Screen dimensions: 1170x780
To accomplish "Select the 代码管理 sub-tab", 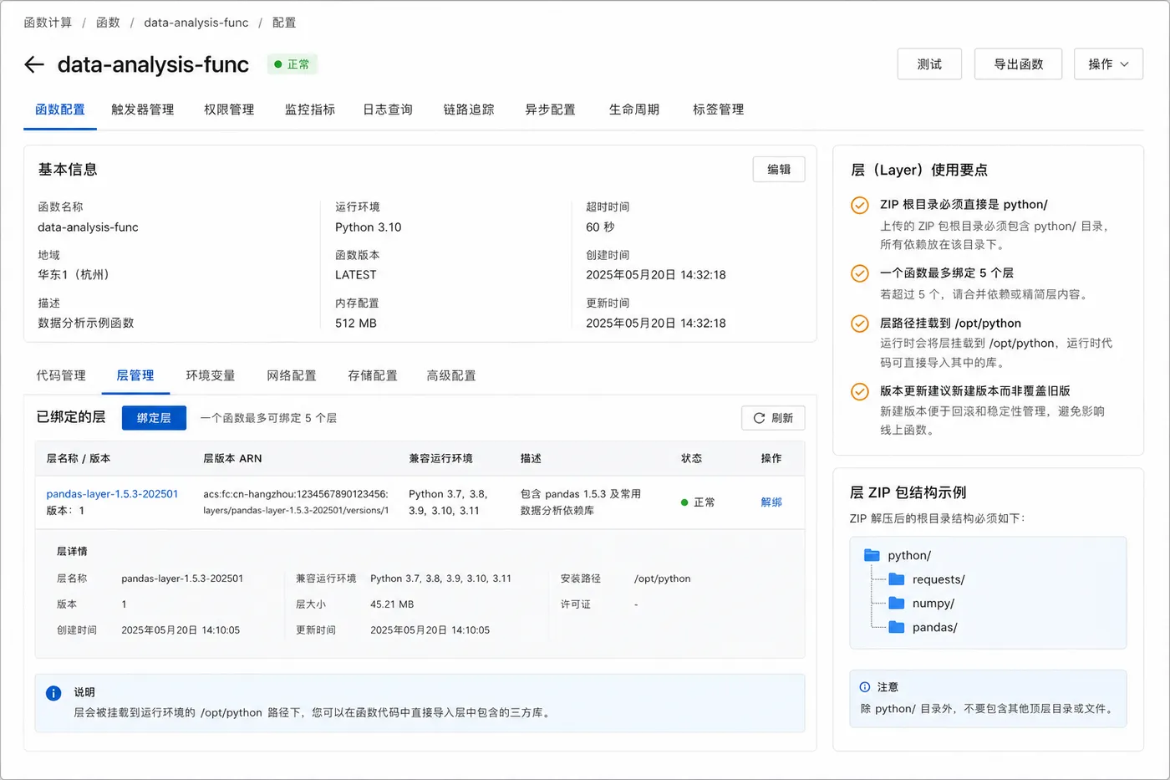I will pos(61,375).
